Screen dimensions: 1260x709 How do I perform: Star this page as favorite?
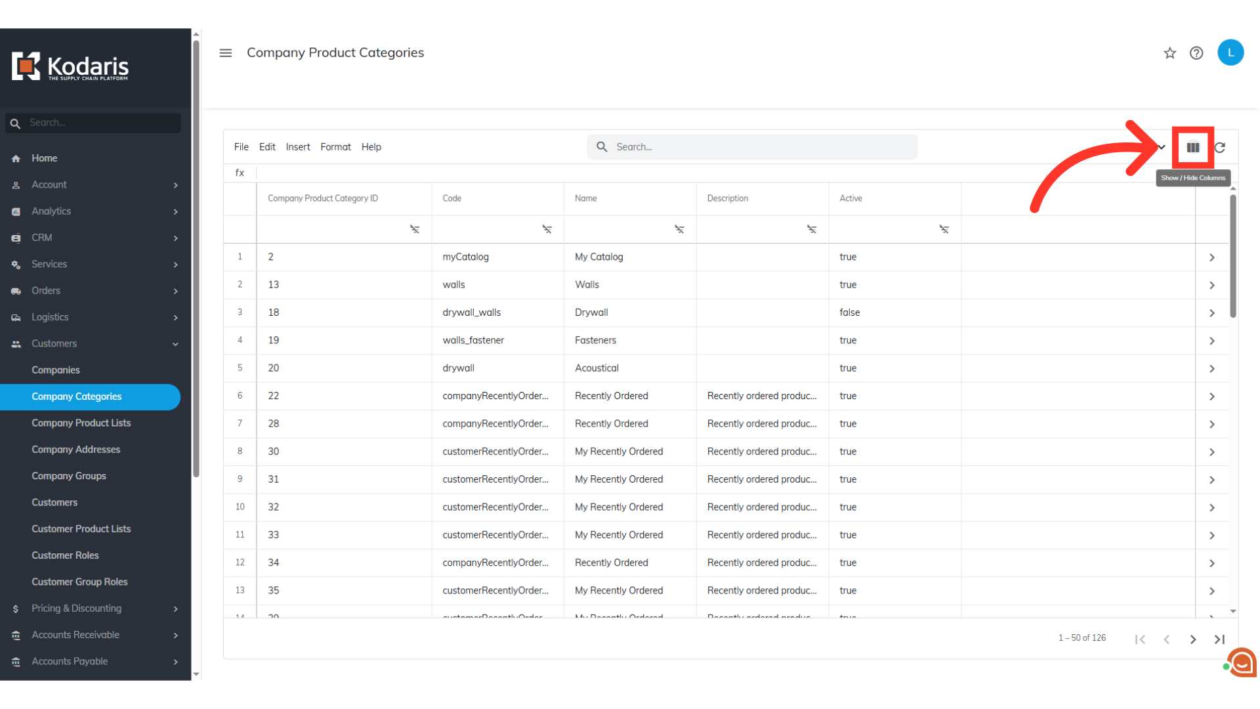point(1169,53)
